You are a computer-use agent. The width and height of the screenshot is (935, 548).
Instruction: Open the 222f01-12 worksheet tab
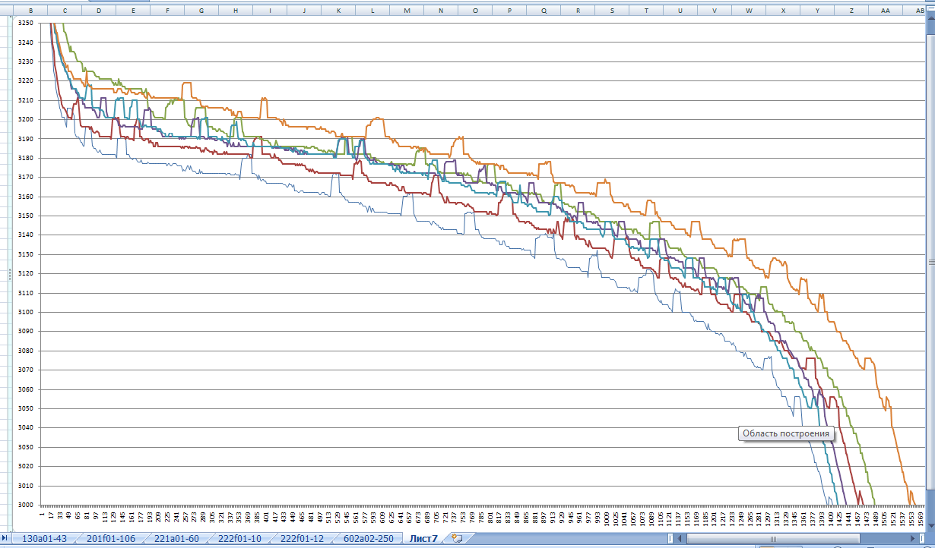coord(302,539)
